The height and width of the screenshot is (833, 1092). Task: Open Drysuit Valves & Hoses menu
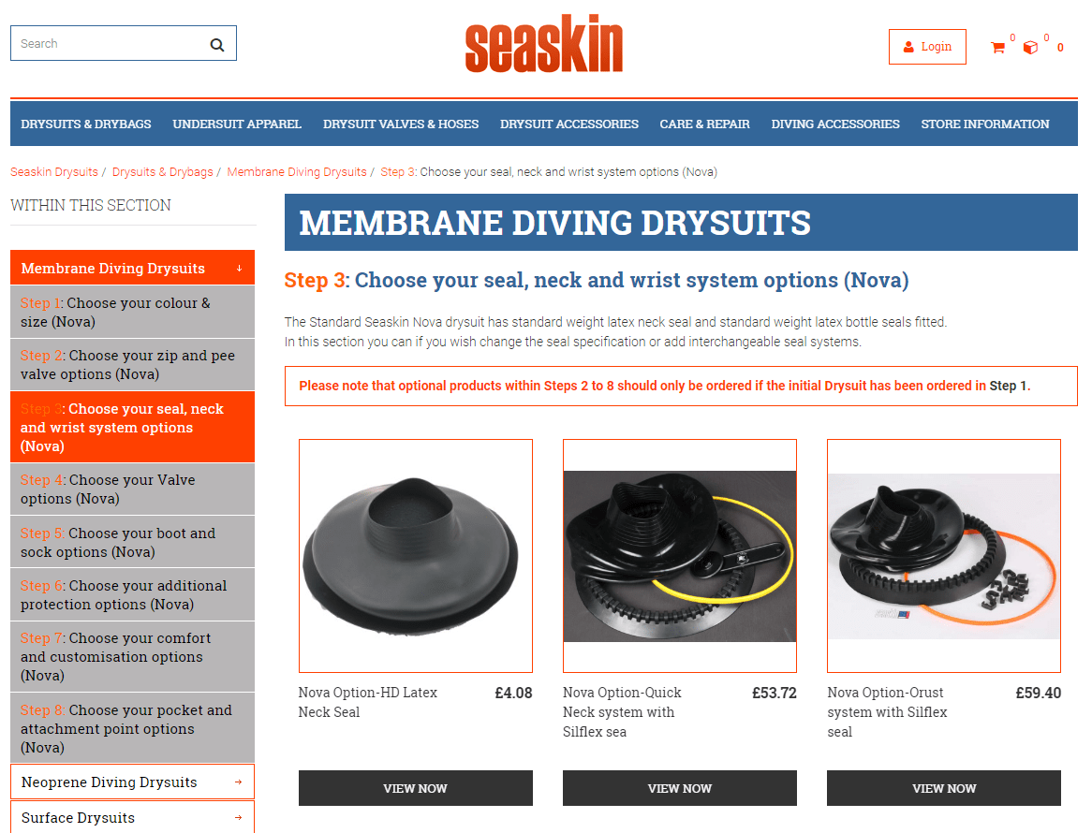[x=401, y=124]
